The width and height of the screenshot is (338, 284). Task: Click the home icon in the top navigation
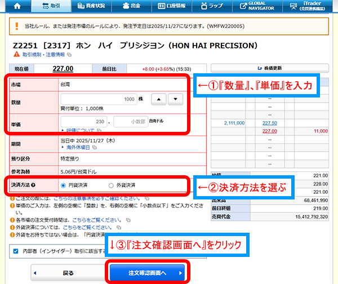pos(16,7)
